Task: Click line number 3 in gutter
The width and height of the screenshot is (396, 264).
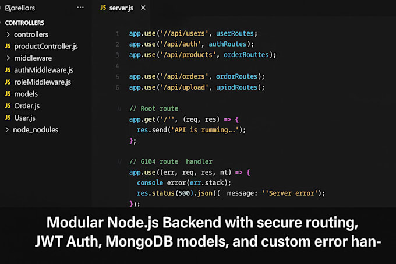Action: pos(118,55)
